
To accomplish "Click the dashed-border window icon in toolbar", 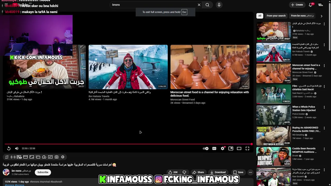I will point(38,157).
